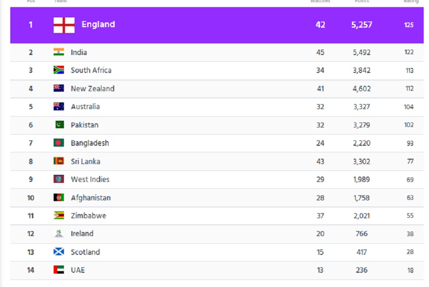The image size is (429, 287).
Task: Click the New Zealand flag icon
Action: 59,89
